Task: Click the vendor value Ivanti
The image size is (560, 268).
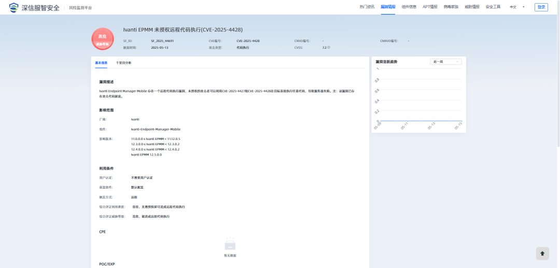Action: tap(135, 120)
